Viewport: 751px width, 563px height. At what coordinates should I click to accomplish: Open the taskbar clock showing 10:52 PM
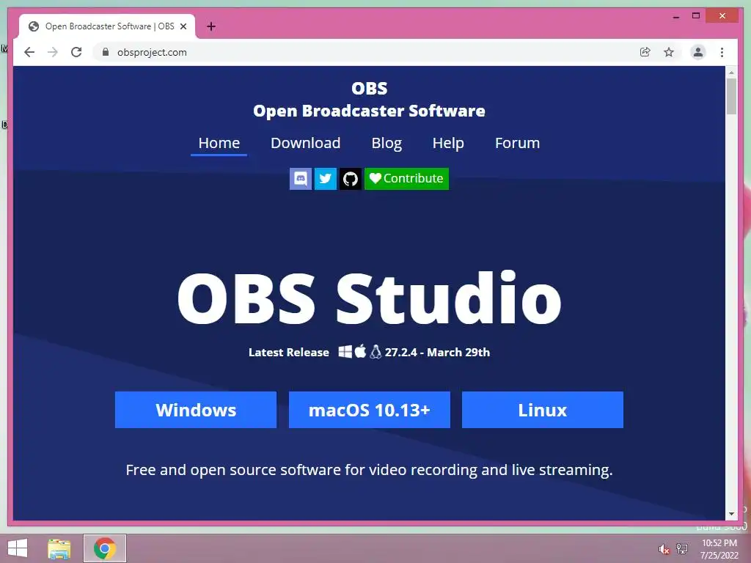click(719, 549)
